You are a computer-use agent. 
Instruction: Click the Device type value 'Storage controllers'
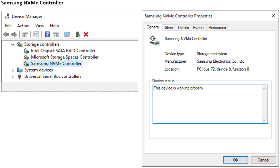coord(212,54)
